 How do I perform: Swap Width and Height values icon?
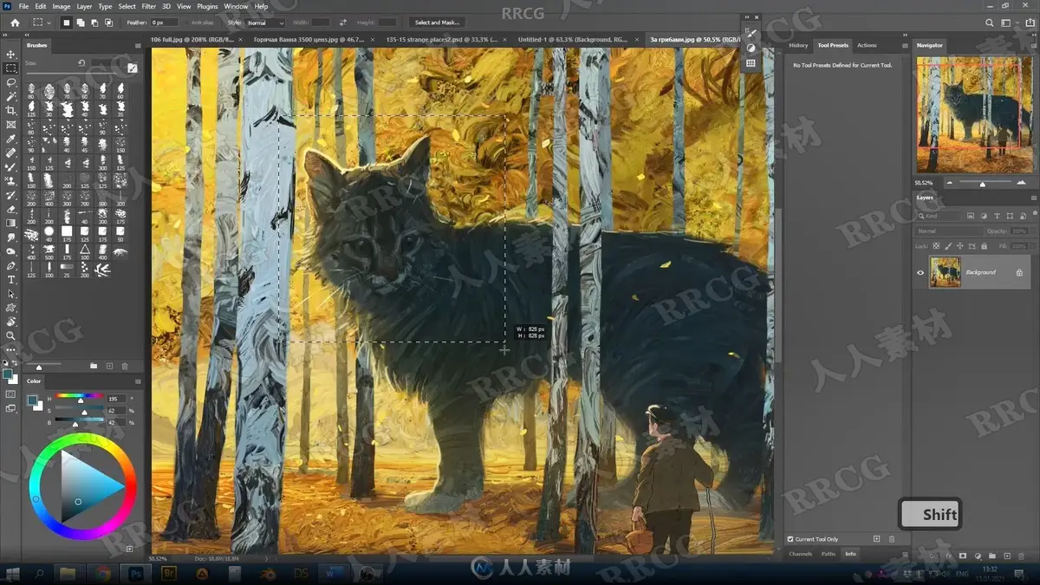(x=343, y=23)
